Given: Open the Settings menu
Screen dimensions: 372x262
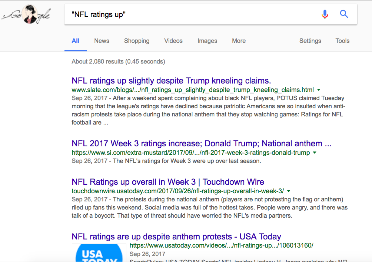Looking at the screenshot, I should (x=310, y=41).
